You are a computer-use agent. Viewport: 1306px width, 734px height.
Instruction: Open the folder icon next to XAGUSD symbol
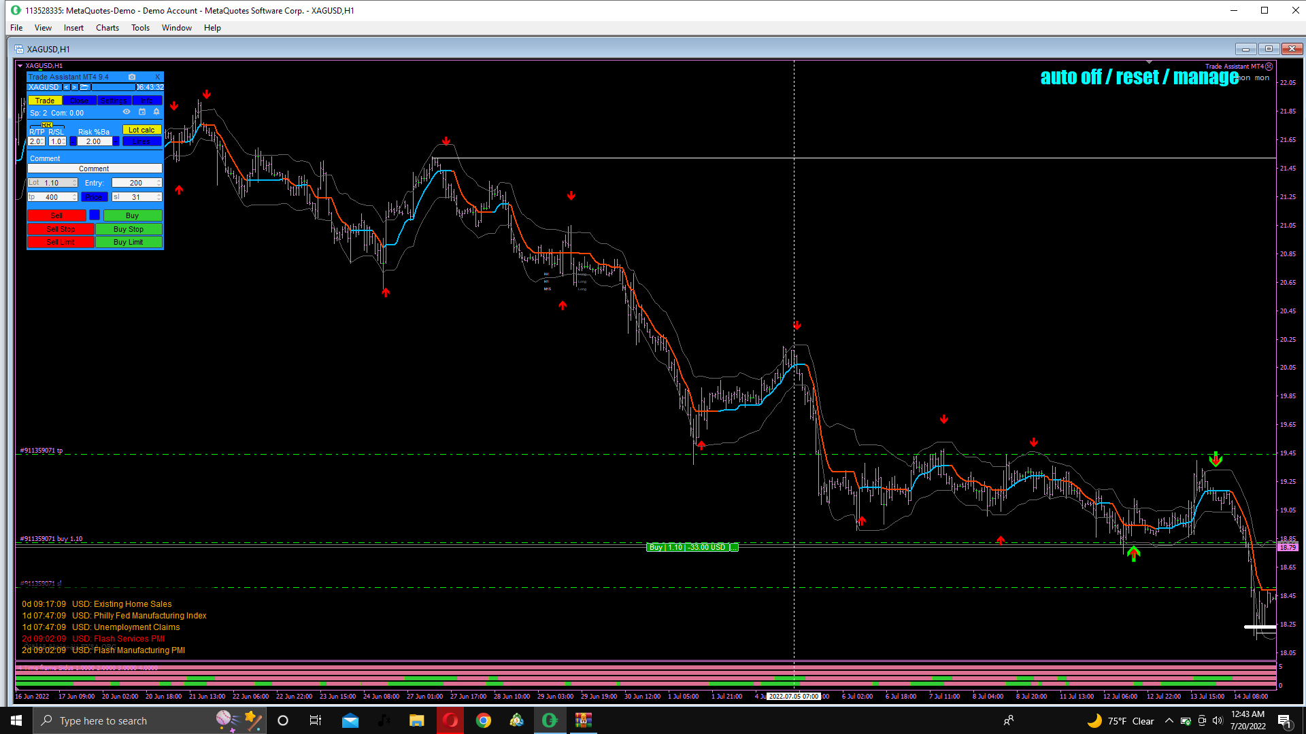tap(84, 87)
